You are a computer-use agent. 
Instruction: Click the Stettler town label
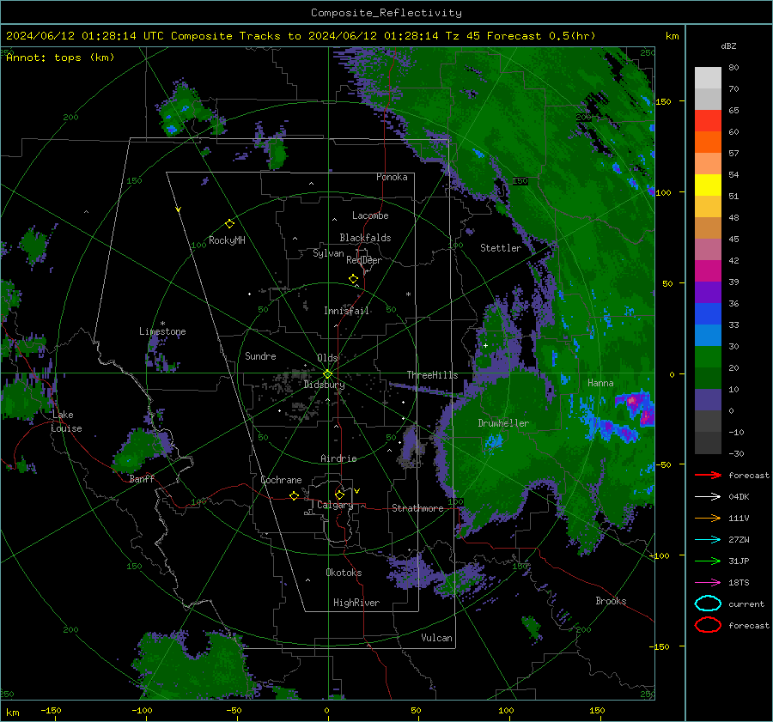point(501,248)
